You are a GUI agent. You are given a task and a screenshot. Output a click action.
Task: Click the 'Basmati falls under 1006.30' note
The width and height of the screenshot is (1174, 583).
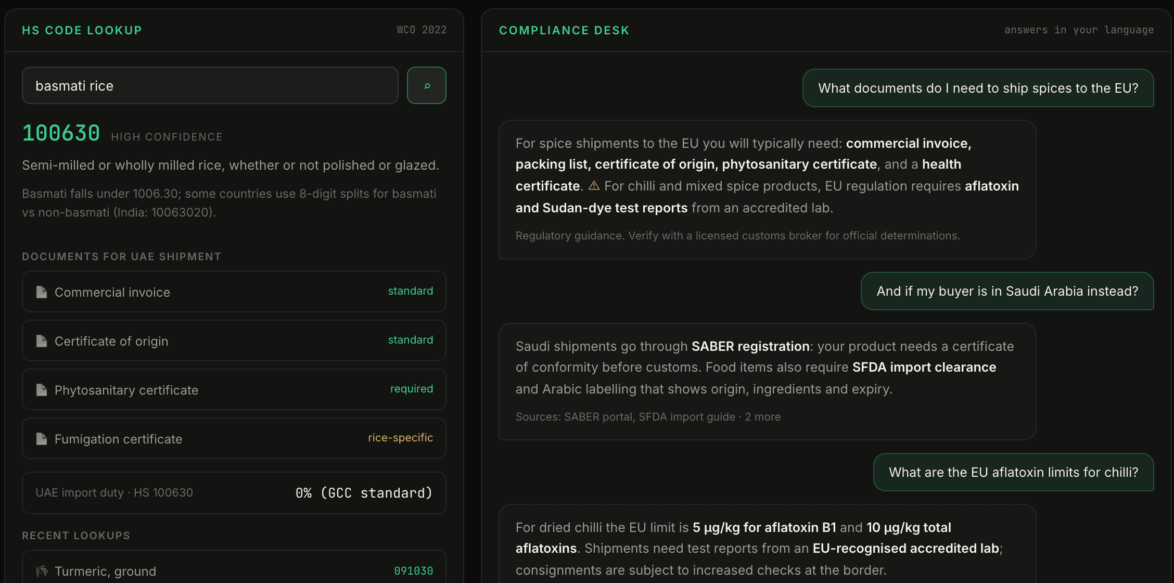(x=229, y=203)
